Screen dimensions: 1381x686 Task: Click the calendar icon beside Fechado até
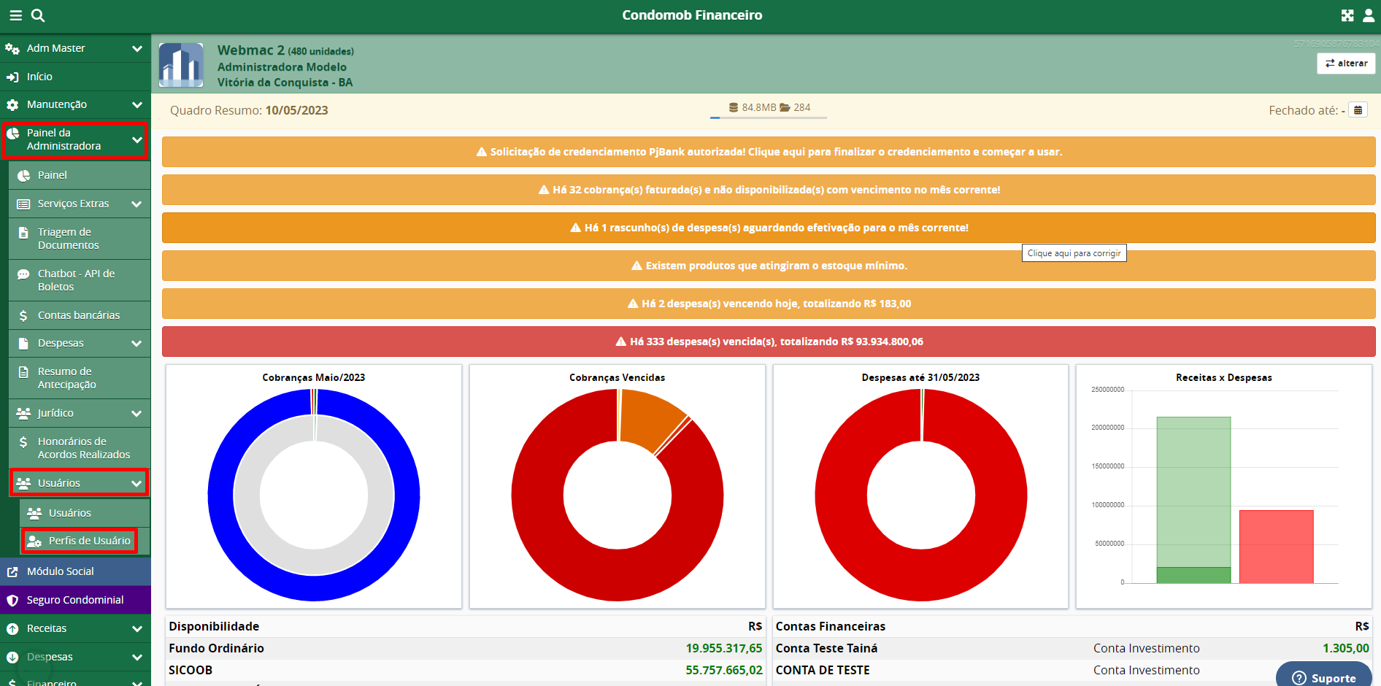click(1358, 110)
